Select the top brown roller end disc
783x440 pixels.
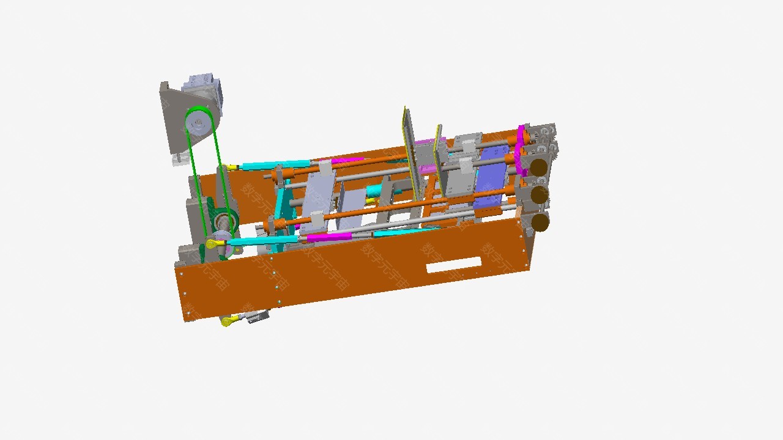[538, 167]
